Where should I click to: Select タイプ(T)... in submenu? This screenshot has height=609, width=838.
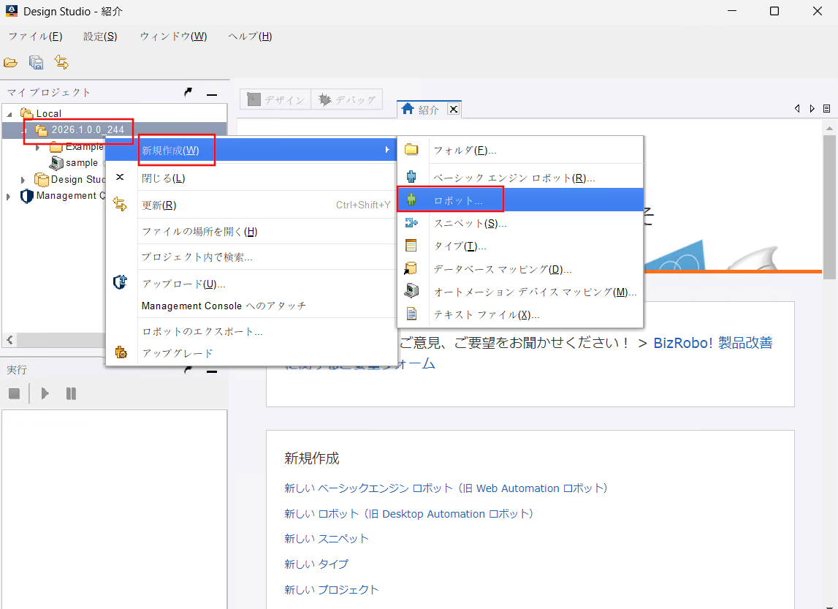pyautogui.click(x=520, y=246)
